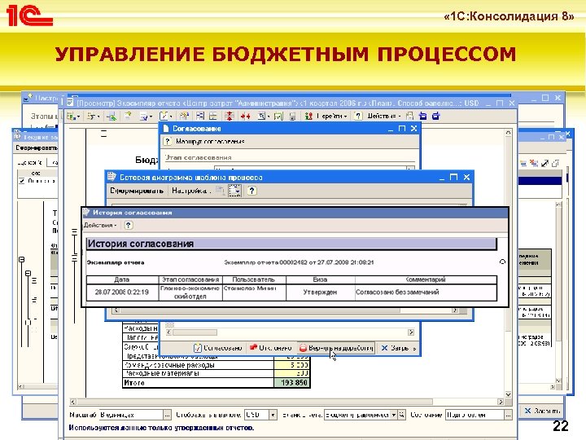Click the Состояние field
586x440 pixels.
[474, 415]
